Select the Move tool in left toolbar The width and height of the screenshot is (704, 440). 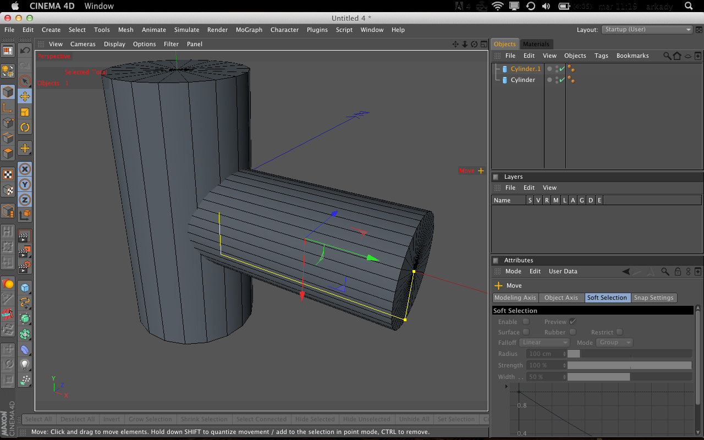(25, 97)
